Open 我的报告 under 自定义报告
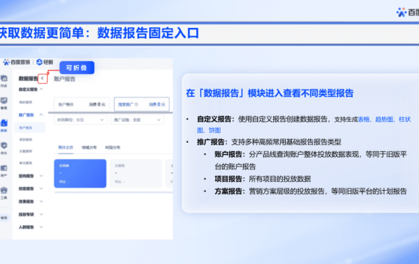The width and height of the screenshot is (419, 264). (x=26, y=102)
